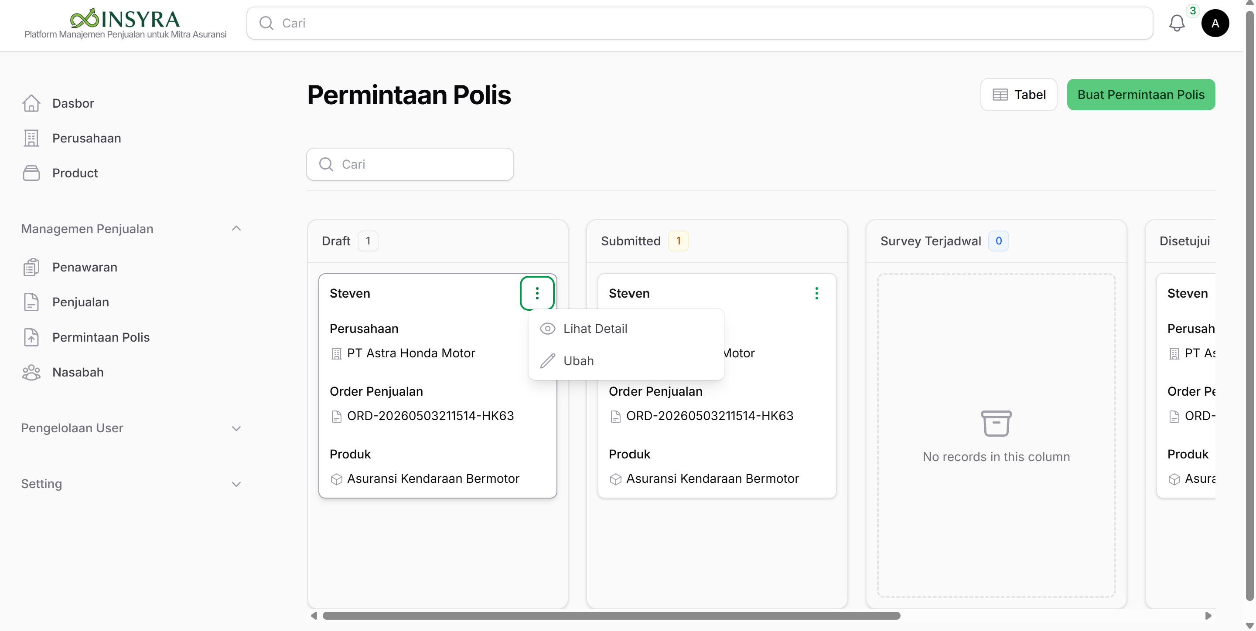Click Asuransi Kendaraan Bermotor in Submitted card
Image resolution: width=1256 pixels, height=631 pixels.
pyautogui.click(x=712, y=479)
